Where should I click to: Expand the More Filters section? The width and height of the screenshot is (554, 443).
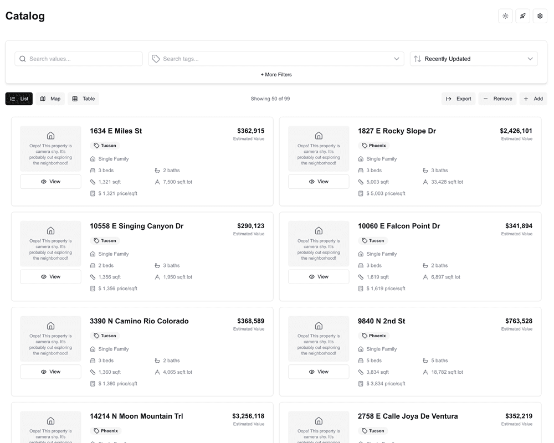click(276, 75)
